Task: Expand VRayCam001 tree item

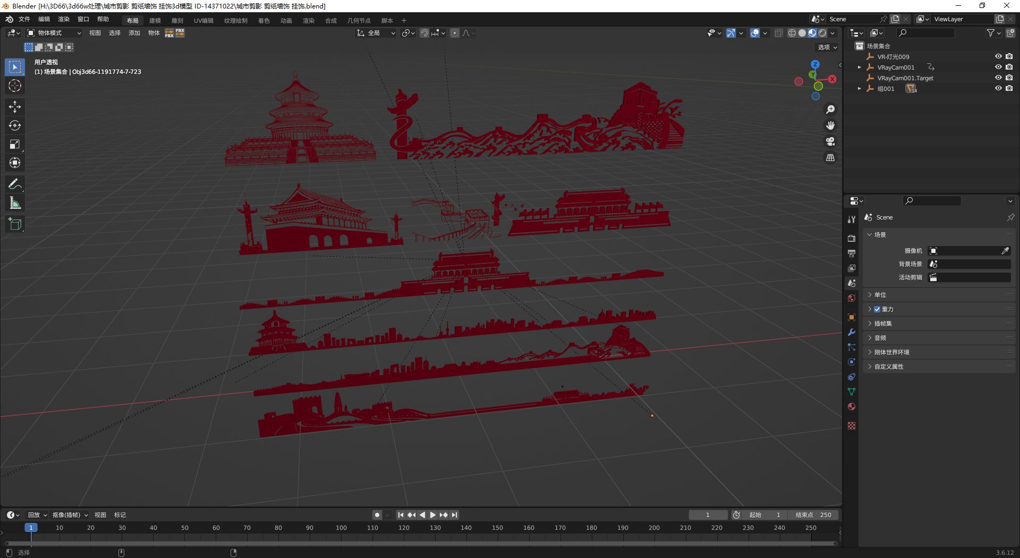Action: 859,67
